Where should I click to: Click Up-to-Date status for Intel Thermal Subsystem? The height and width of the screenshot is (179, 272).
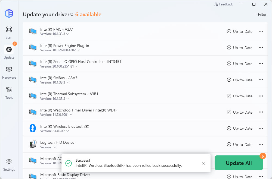[x=240, y=96]
